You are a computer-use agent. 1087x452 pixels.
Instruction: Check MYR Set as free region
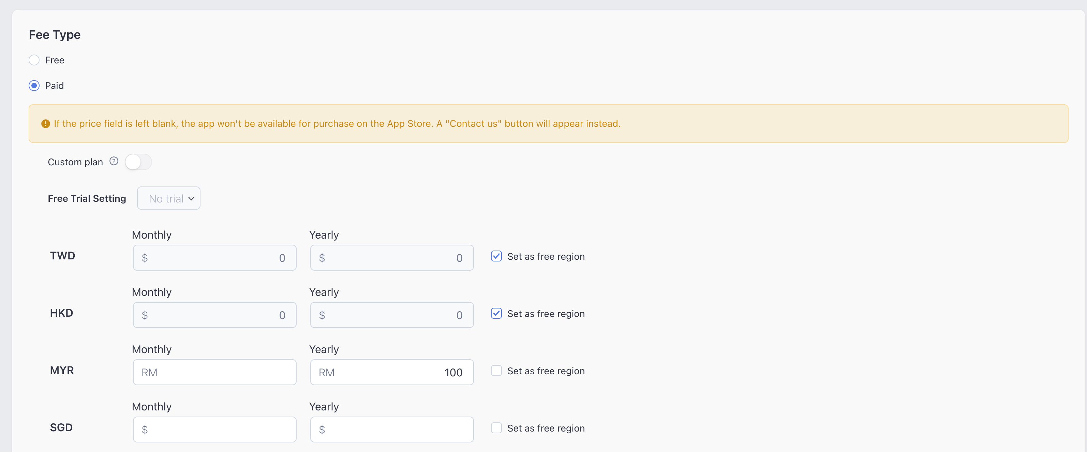tap(496, 371)
